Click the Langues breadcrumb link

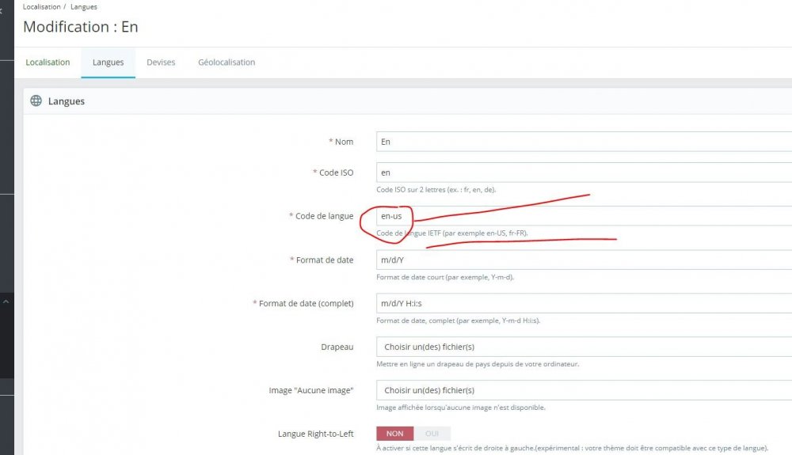84,7
